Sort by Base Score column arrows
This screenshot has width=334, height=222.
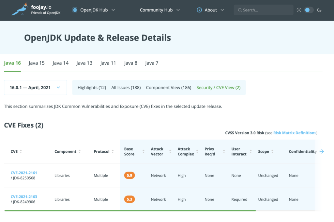click(144, 151)
